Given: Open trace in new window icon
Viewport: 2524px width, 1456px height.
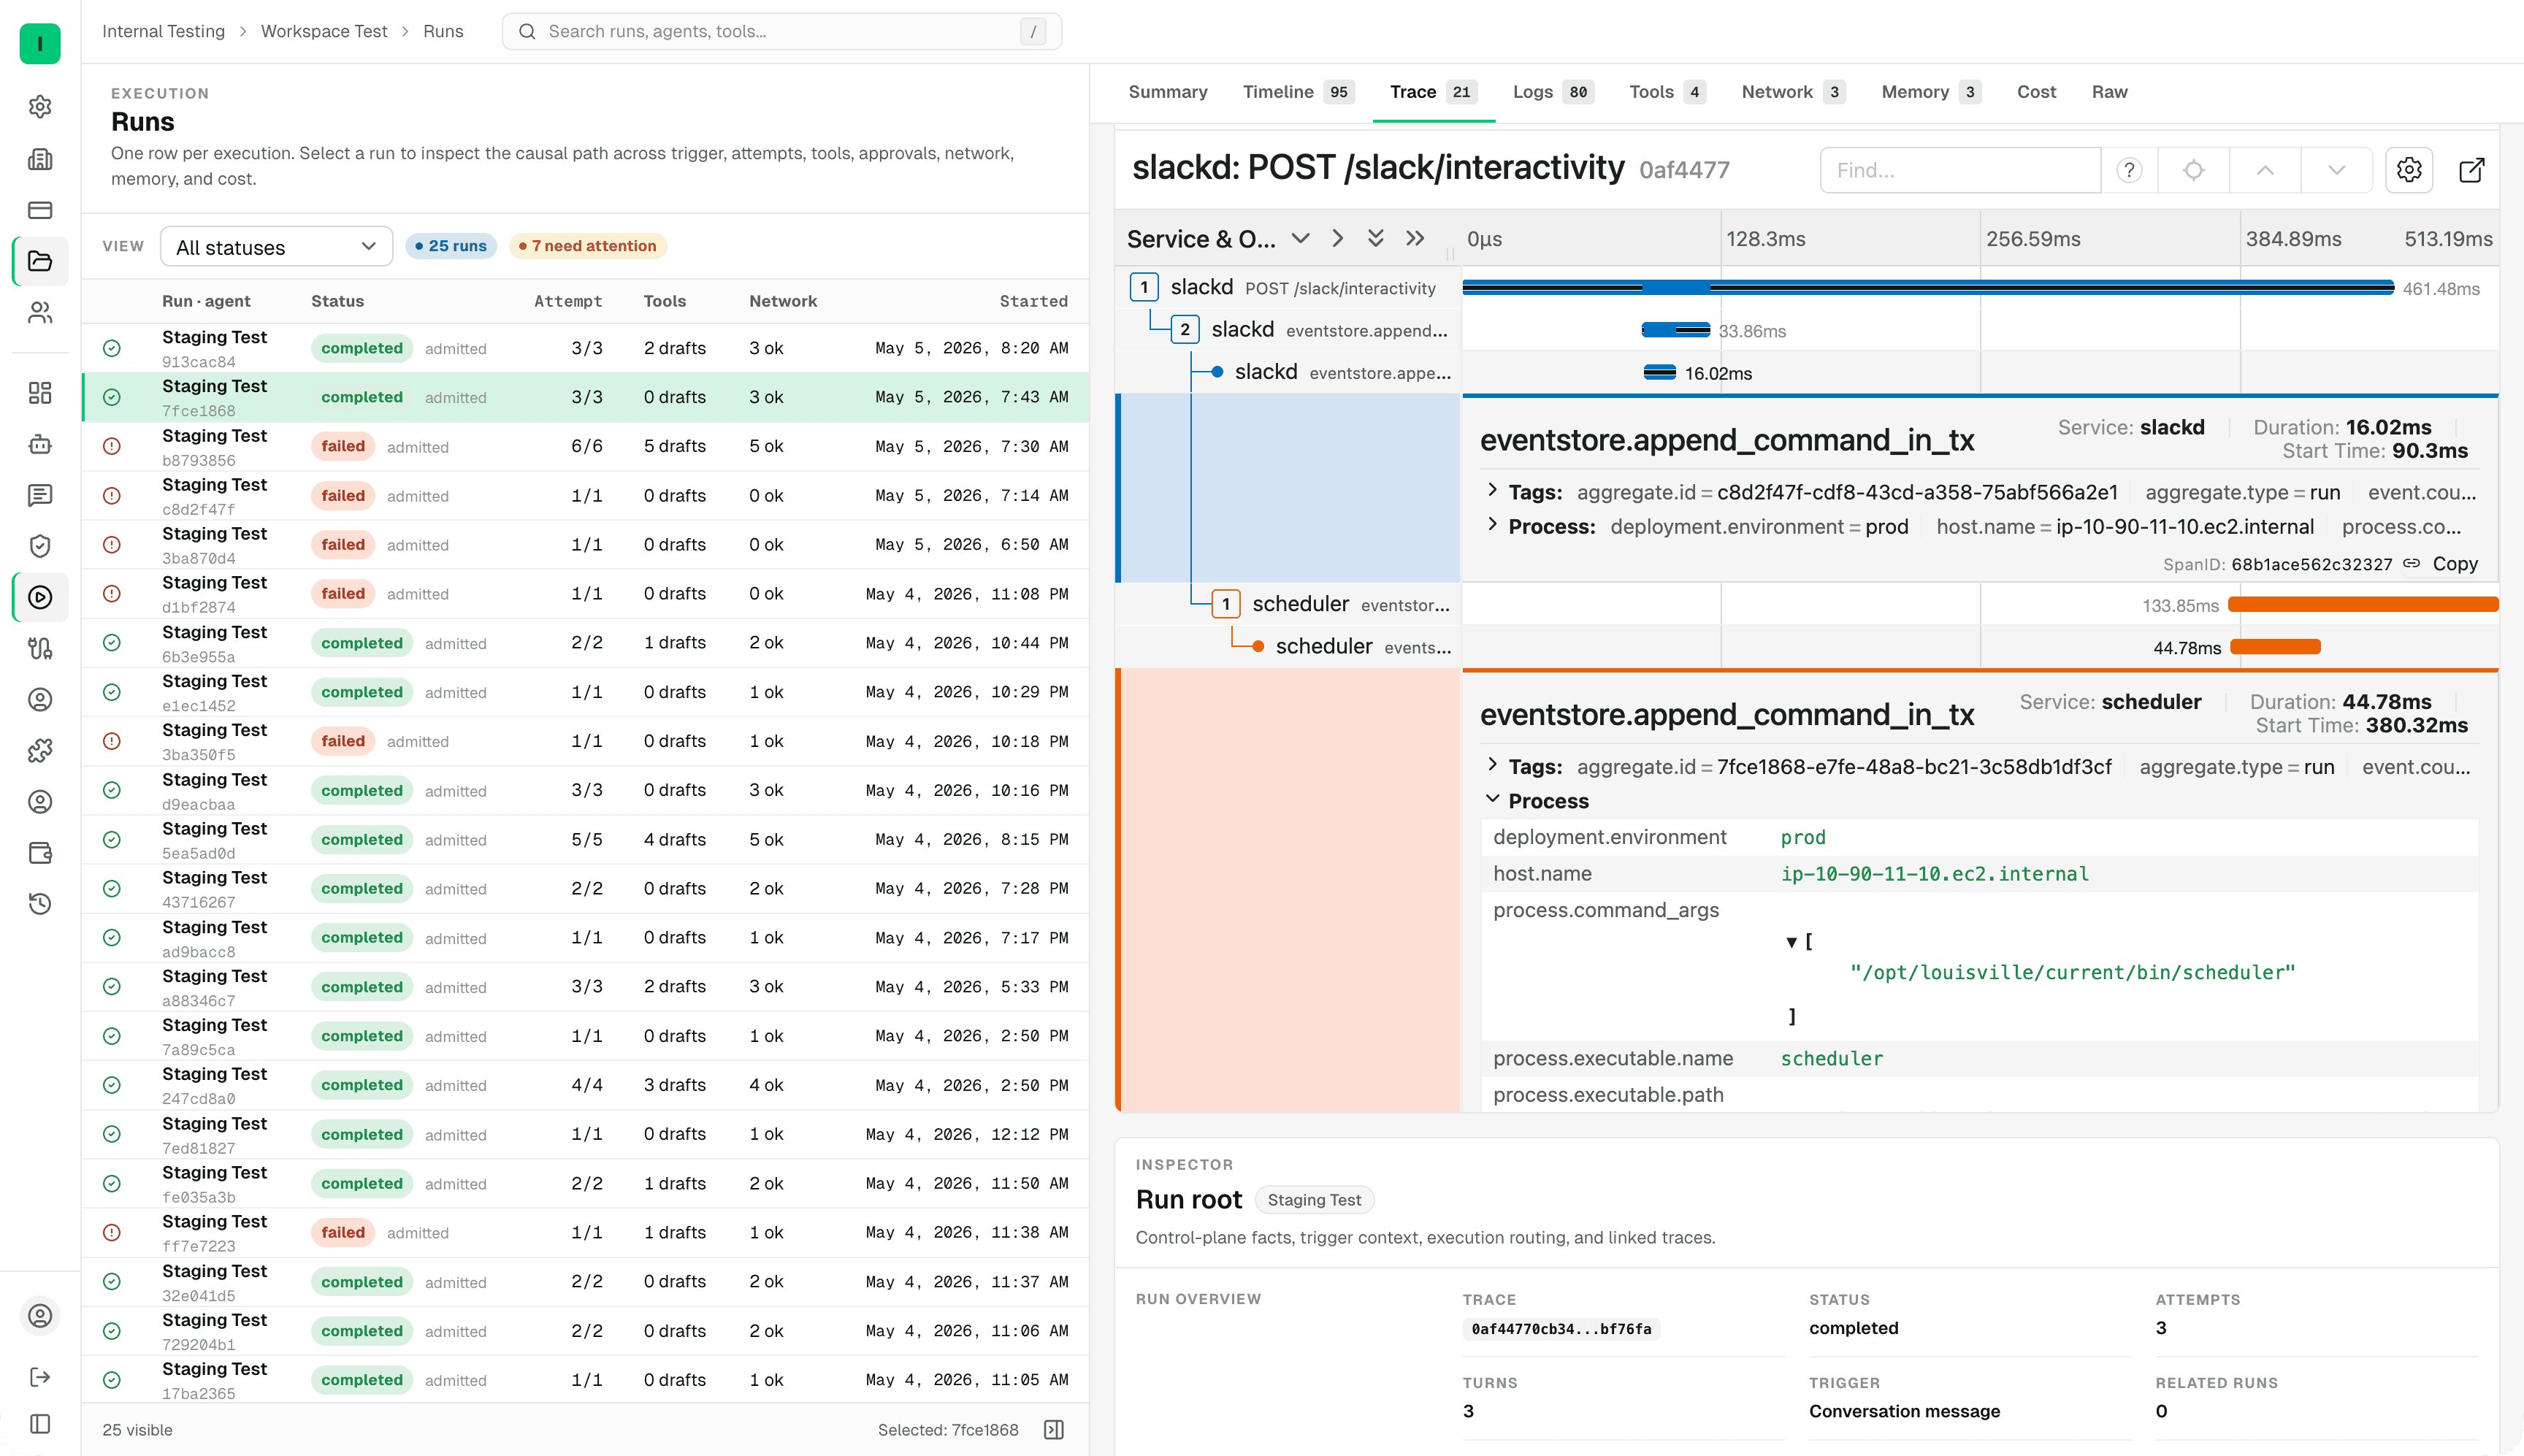Looking at the screenshot, I should [2471, 170].
